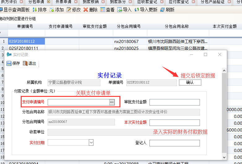Click the 所属机构 field 宁夏公路勘察设计院

[74, 83]
